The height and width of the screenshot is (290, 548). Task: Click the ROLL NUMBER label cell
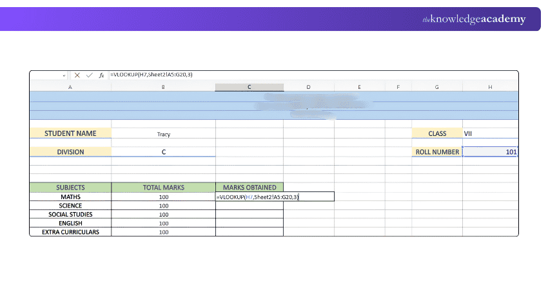437,151
